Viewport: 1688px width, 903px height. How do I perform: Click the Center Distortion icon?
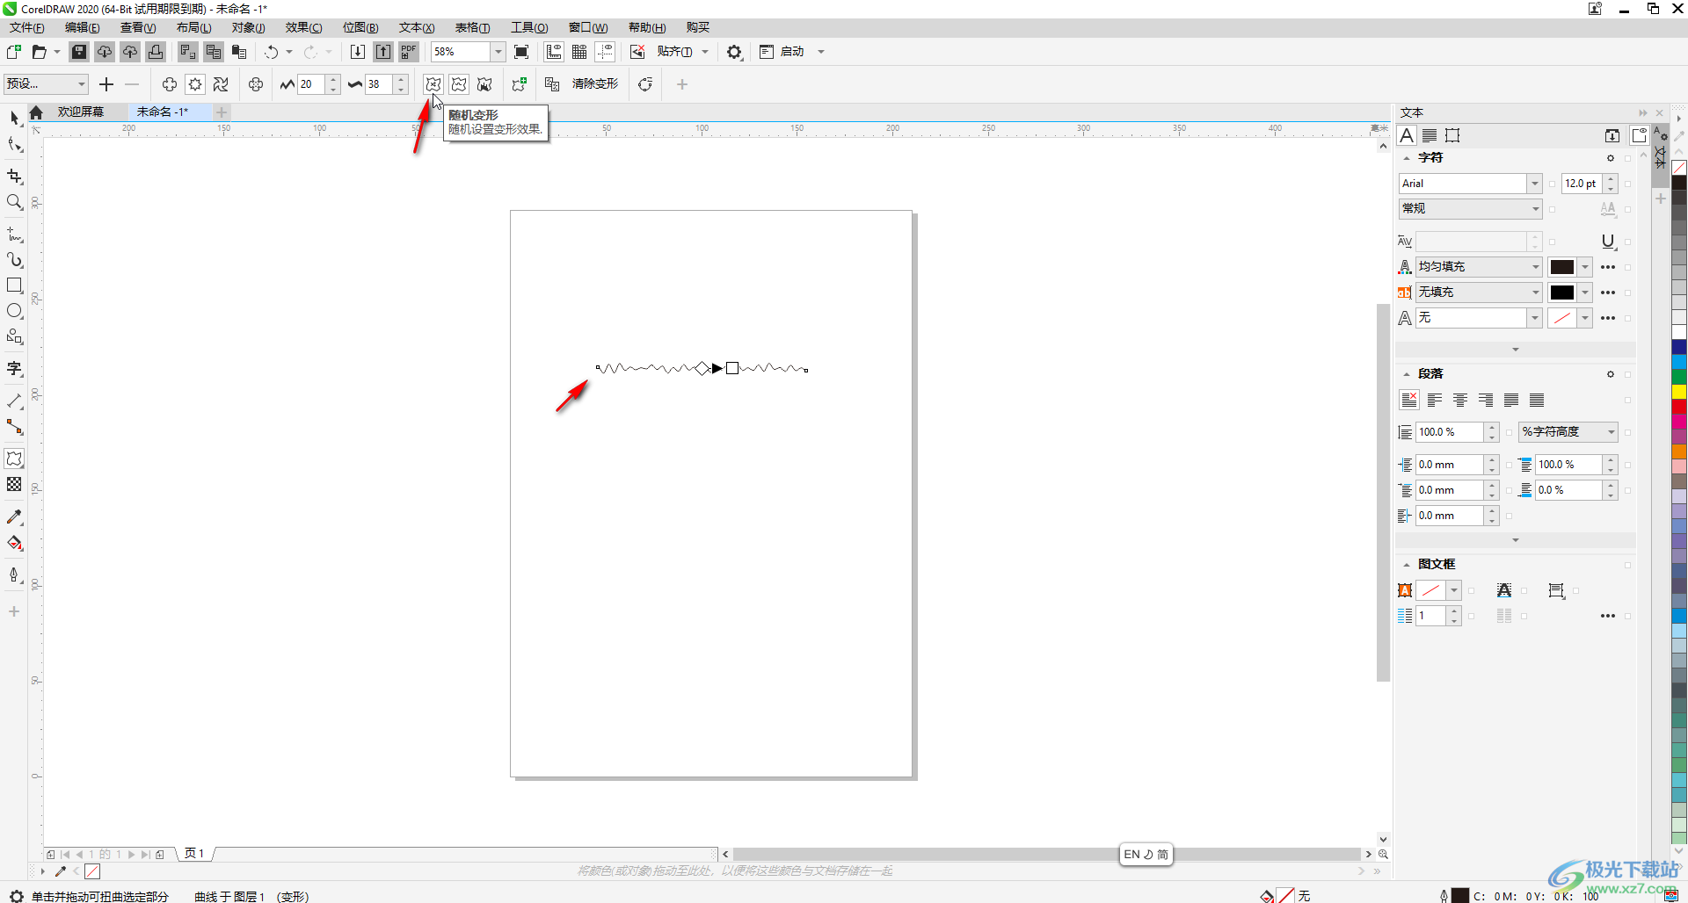pos(256,84)
